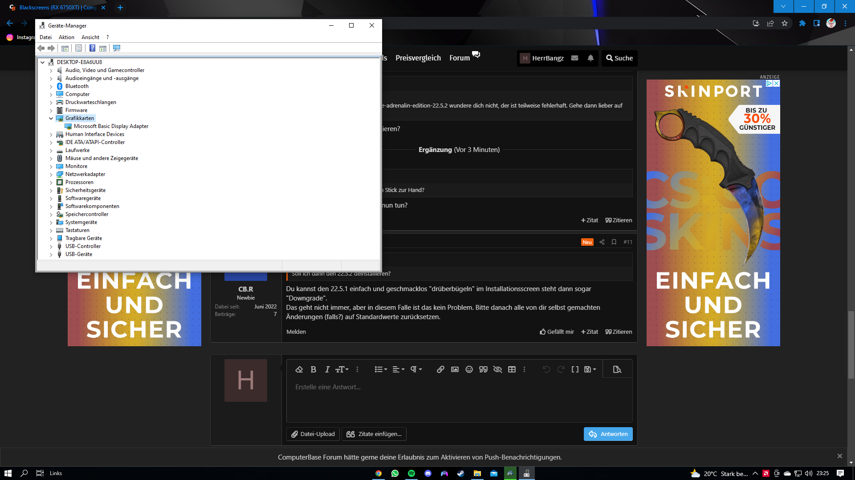855x480 pixels.
Task: Open preview of the reply
Action: point(617,369)
